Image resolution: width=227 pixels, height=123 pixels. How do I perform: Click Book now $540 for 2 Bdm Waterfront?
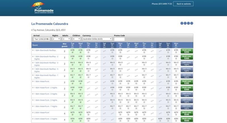pos(187,113)
